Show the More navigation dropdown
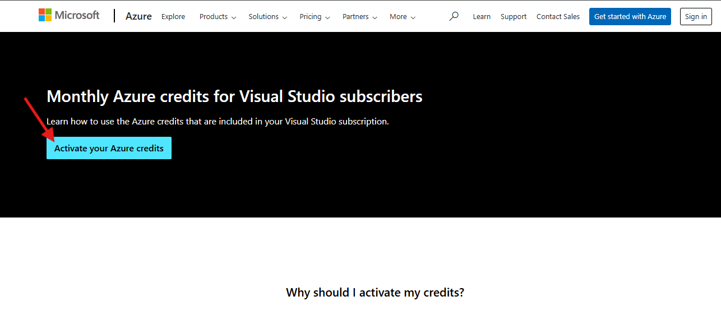This screenshot has height=310, width=721. (403, 17)
